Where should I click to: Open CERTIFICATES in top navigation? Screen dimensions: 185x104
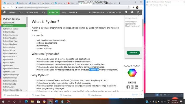tap(114, 12)
